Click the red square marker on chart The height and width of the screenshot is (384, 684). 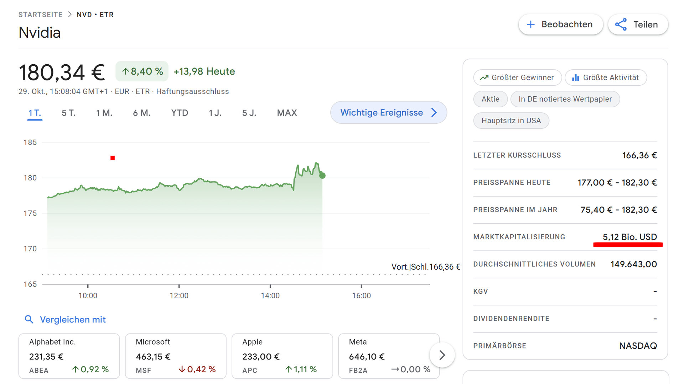click(113, 158)
